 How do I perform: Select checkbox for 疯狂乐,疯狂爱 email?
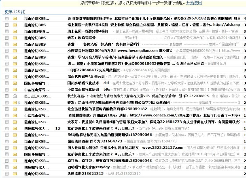point(7,161)
